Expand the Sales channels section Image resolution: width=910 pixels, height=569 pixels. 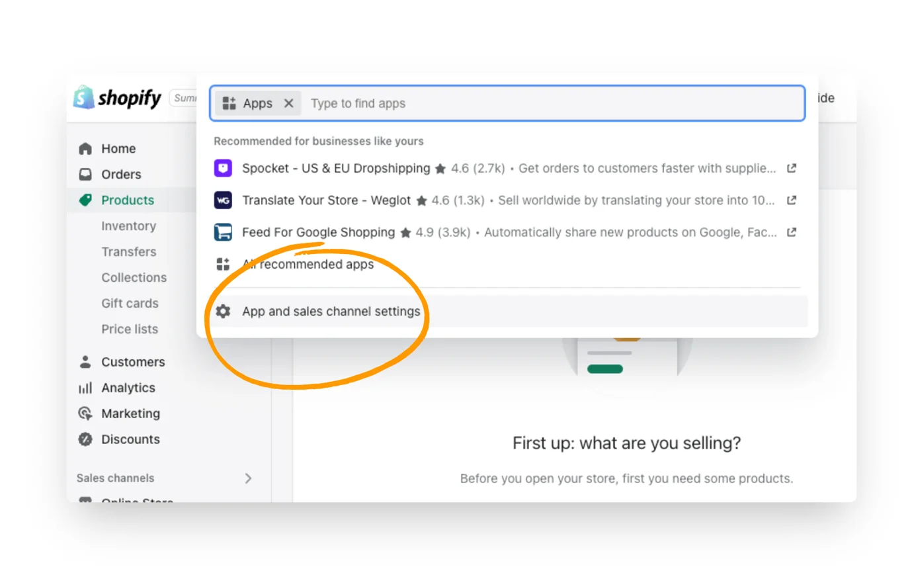[x=248, y=478]
